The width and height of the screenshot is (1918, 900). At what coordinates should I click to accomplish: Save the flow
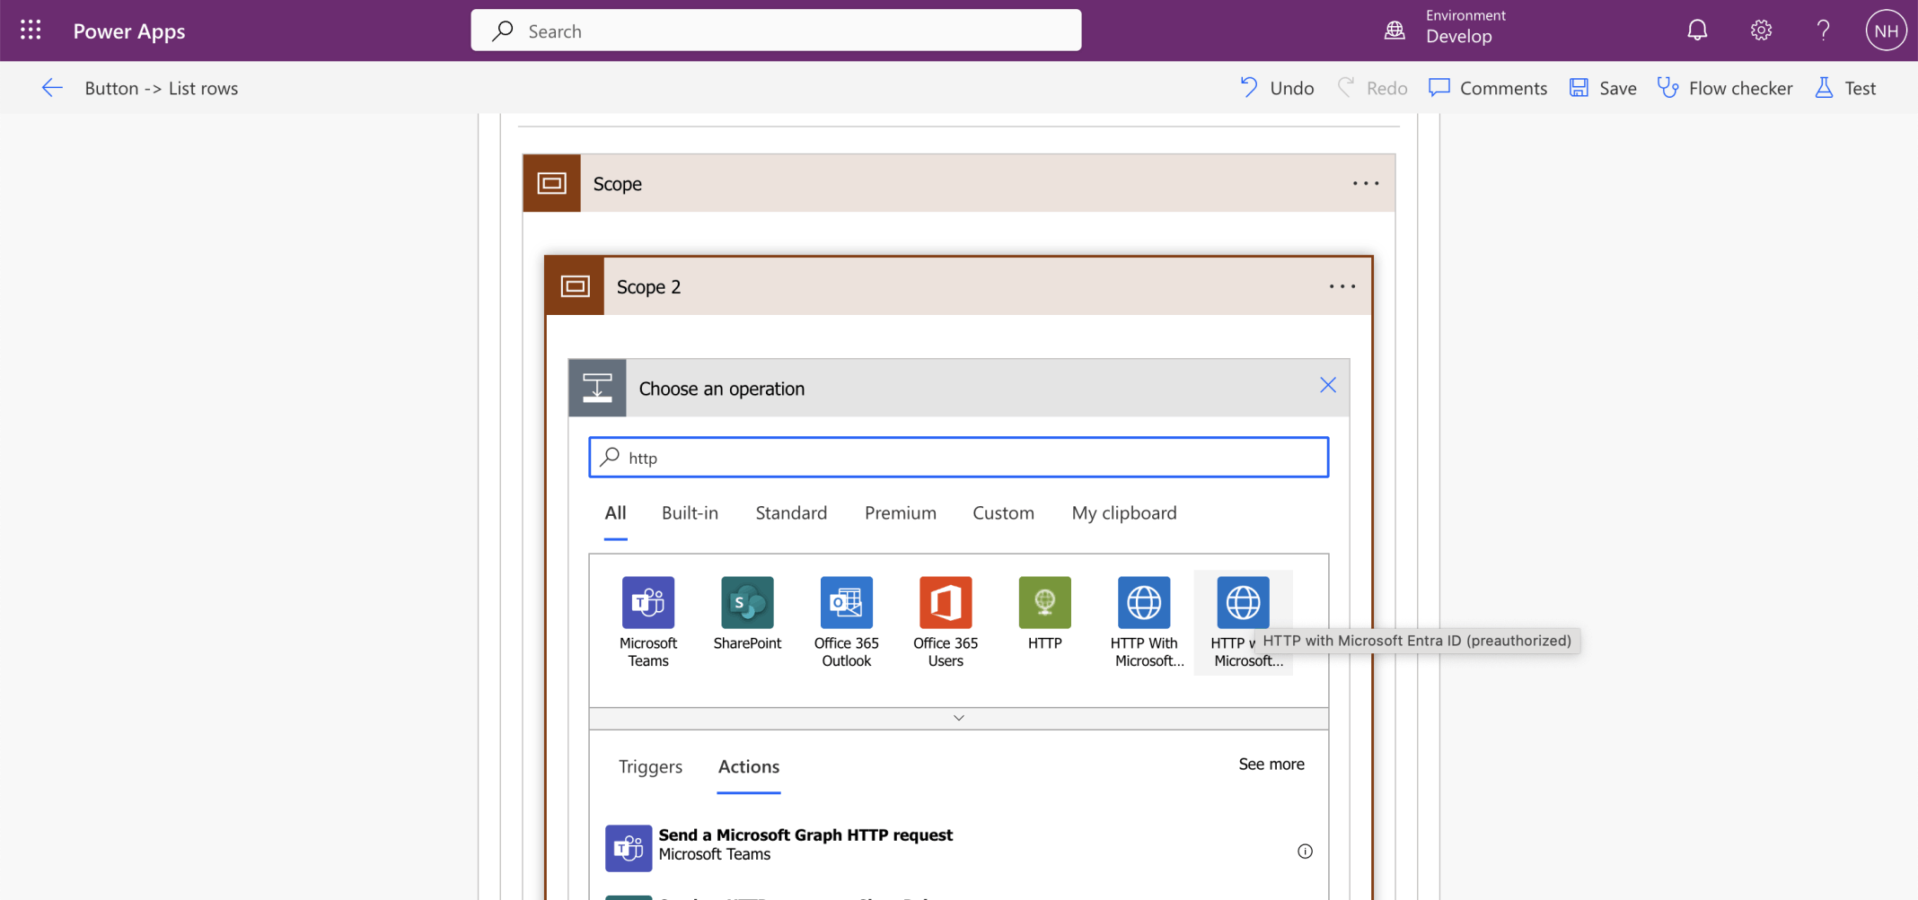click(x=1603, y=88)
